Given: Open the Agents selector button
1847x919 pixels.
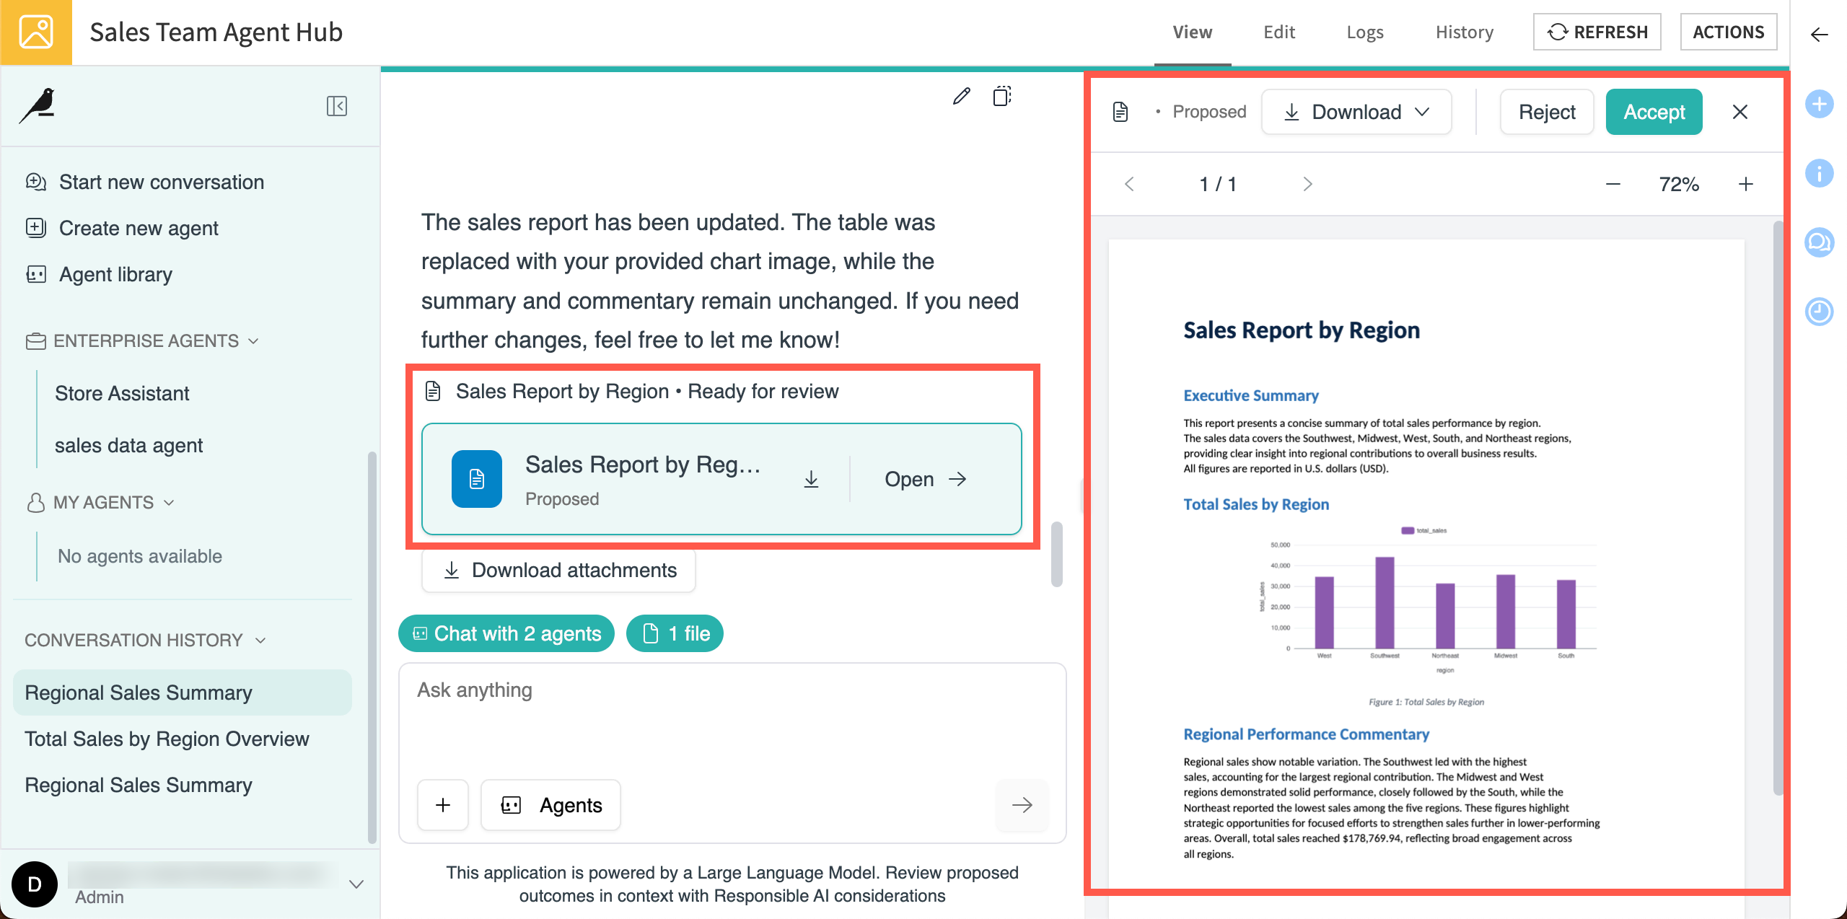Looking at the screenshot, I should click(x=550, y=805).
